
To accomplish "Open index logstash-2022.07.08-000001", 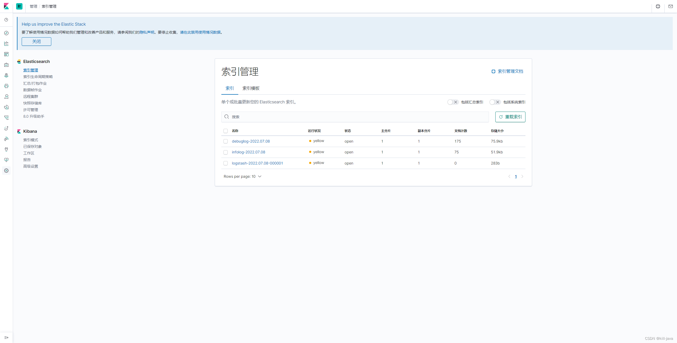I will (x=257, y=163).
